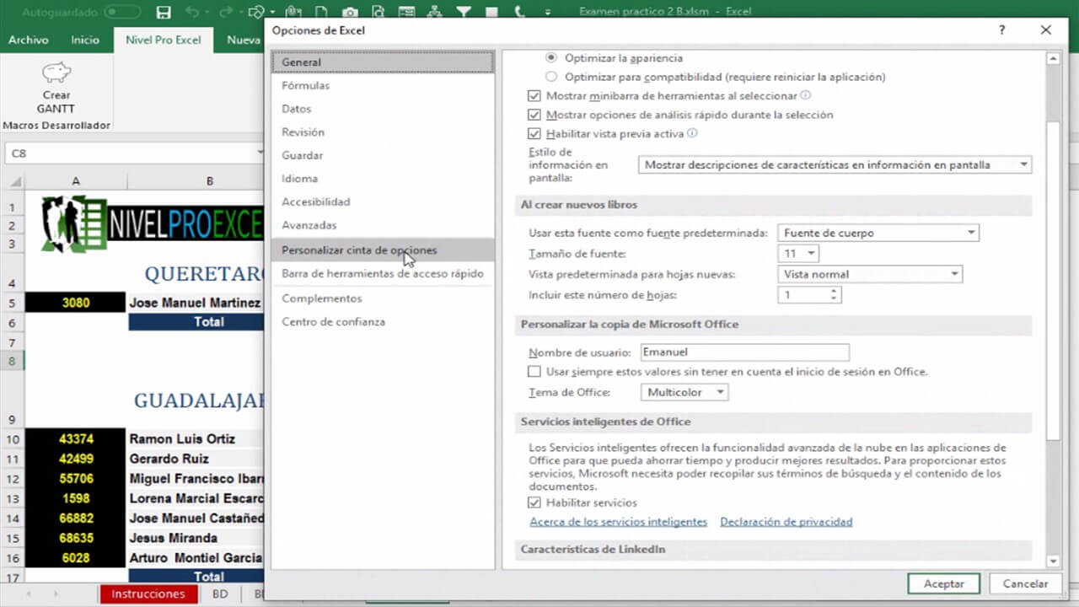The height and width of the screenshot is (607, 1079).
Task: Select cell with Ramon Luis Ortiz
Action: (196, 438)
